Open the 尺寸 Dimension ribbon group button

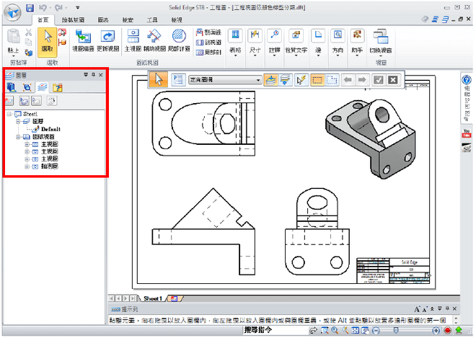point(255,41)
